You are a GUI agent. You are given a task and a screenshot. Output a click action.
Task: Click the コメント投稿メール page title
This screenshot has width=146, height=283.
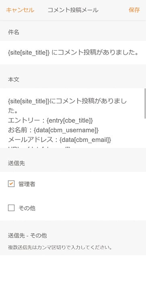(x=73, y=10)
